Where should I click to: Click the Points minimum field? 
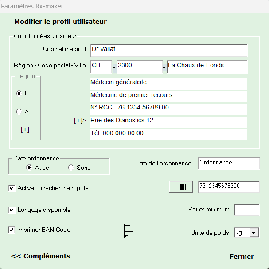coord(246,210)
